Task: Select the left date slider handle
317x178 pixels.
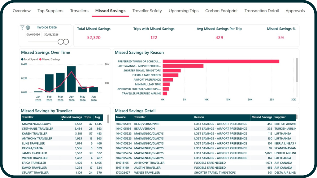Action: pyautogui.click(x=60, y=42)
